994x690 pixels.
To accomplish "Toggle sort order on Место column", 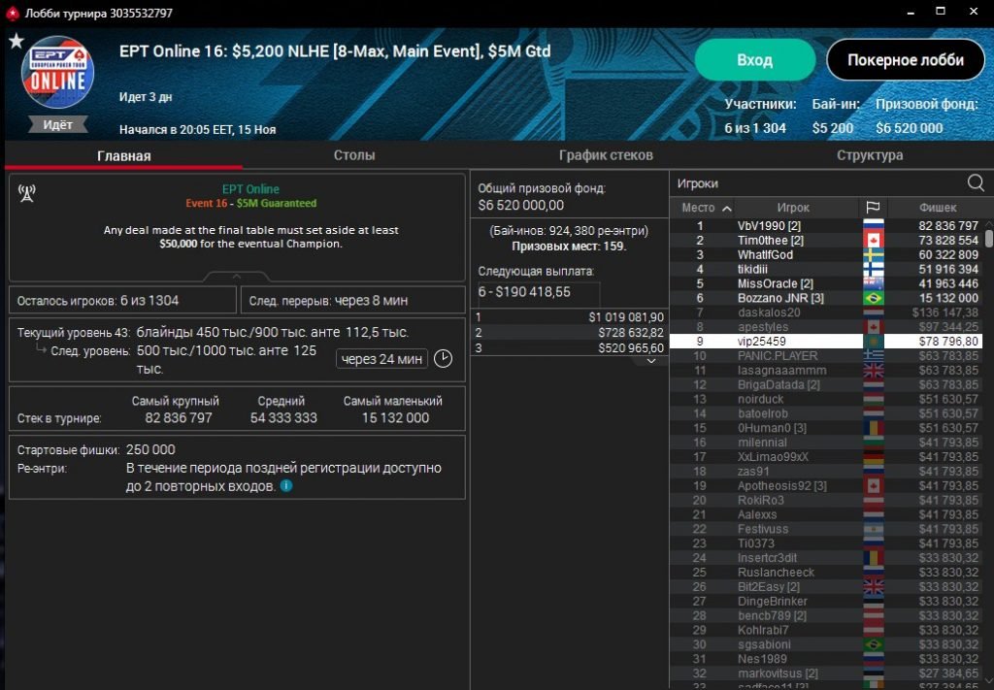I will pyautogui.click(x=706, y=208).
